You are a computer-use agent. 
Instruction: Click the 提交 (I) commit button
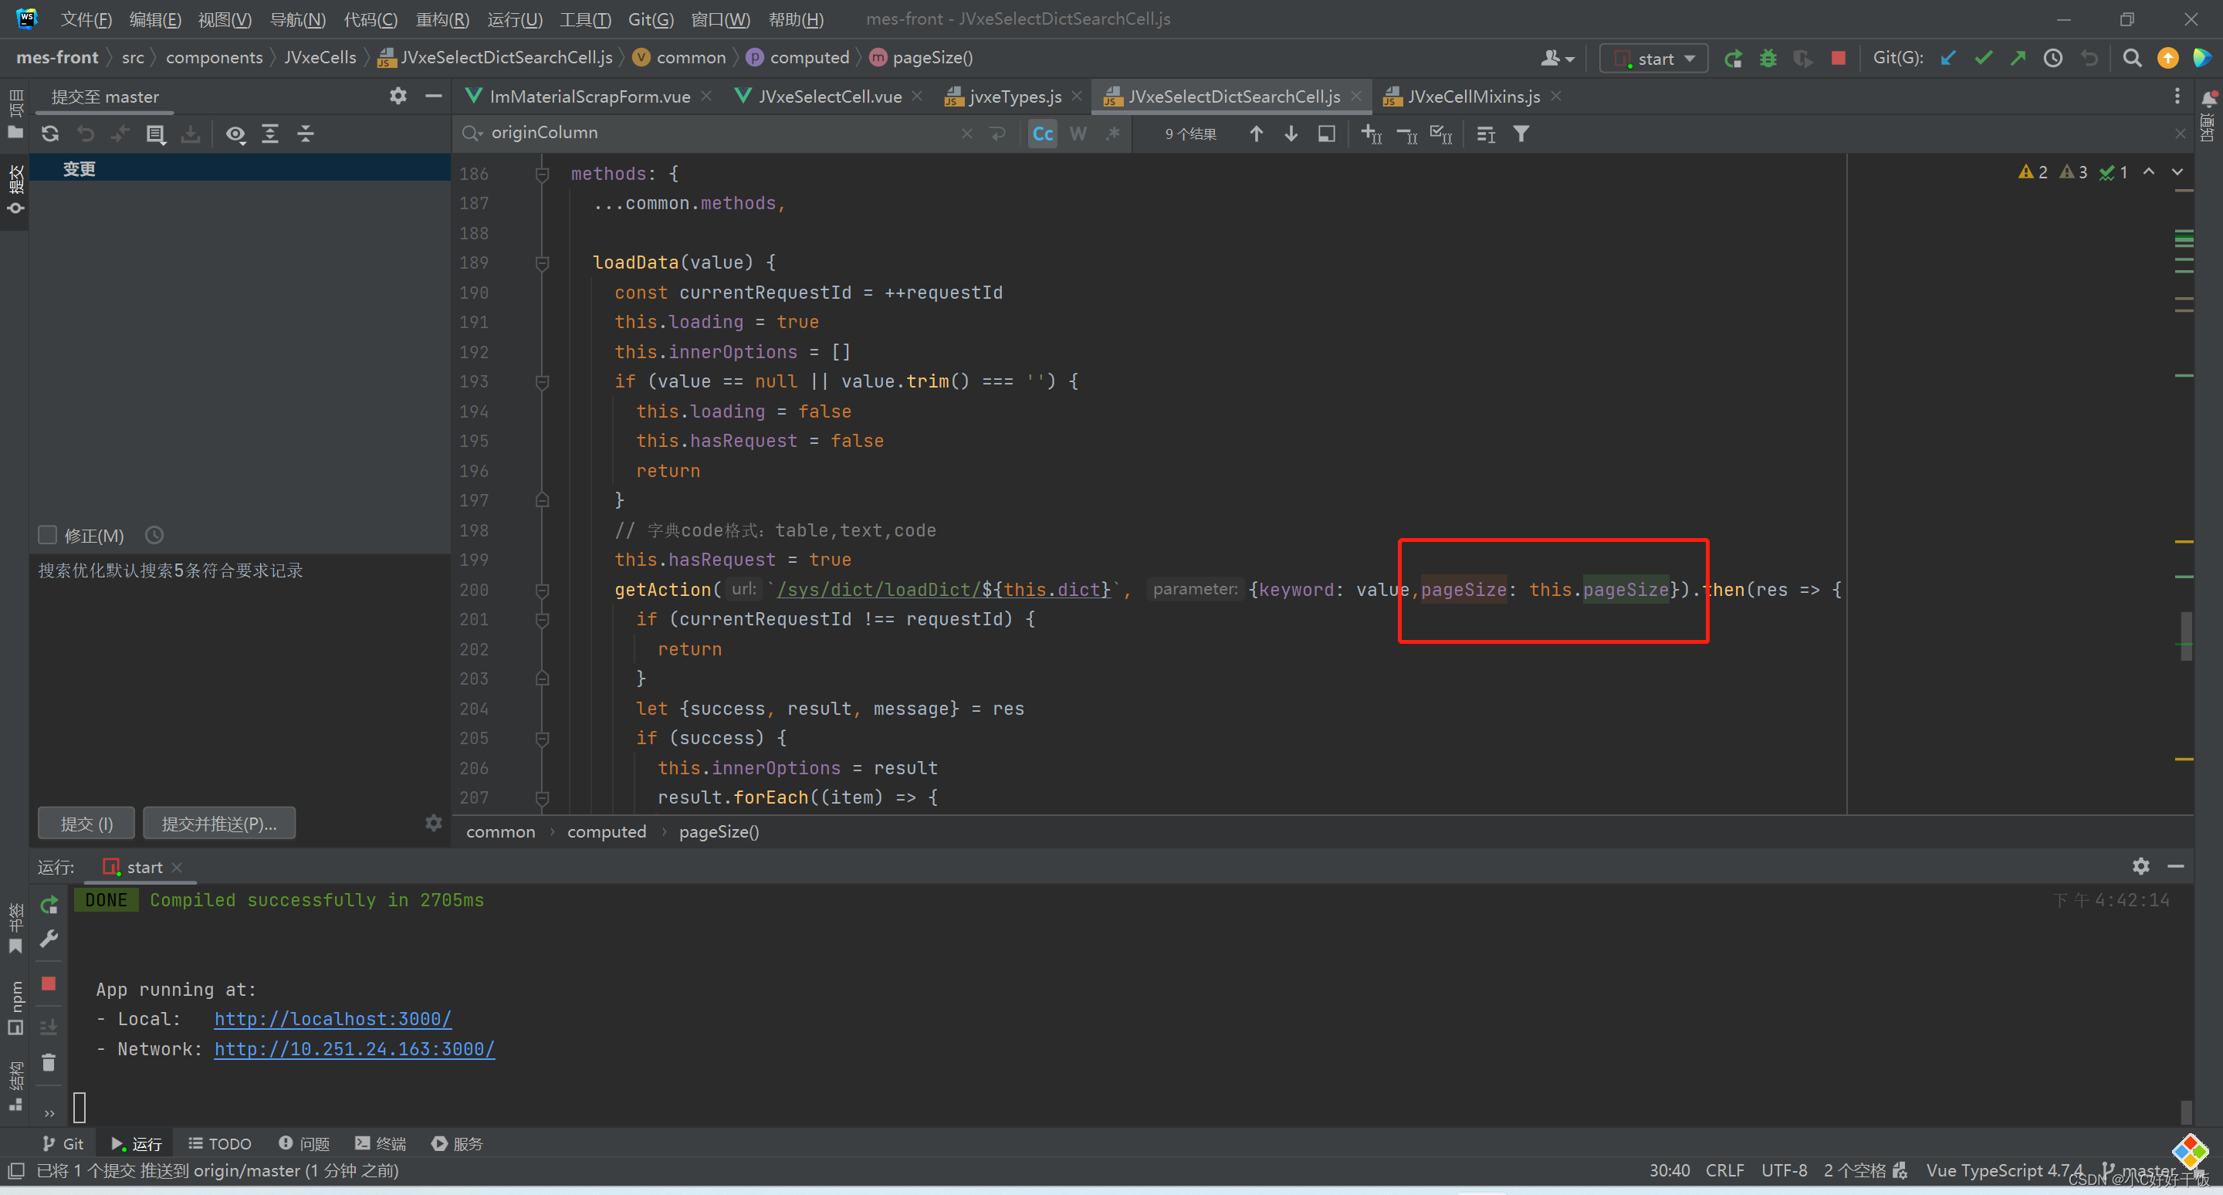86,823
